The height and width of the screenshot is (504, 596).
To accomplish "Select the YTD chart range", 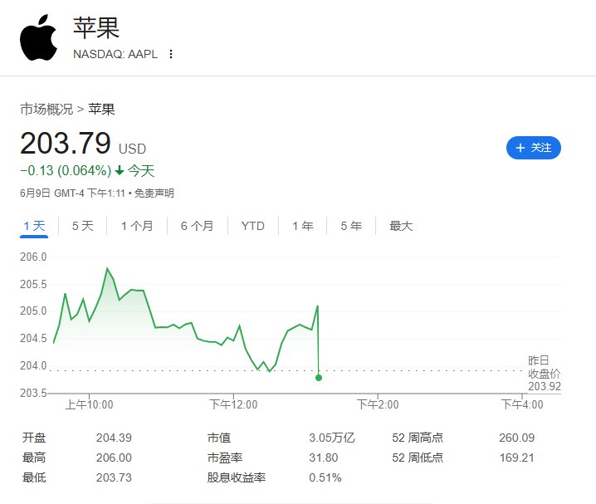I will tap(253, 226).
